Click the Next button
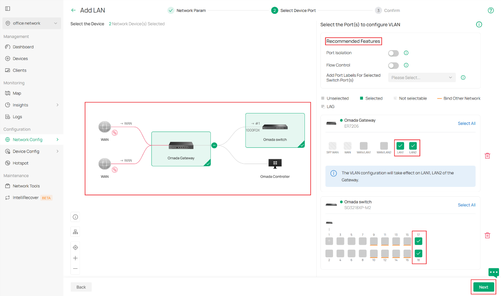501x296 pixels. (x=483, y=287)
